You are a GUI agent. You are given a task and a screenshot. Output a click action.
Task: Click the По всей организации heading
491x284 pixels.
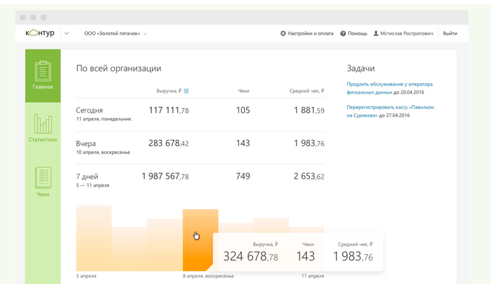[x=118, y=68]
